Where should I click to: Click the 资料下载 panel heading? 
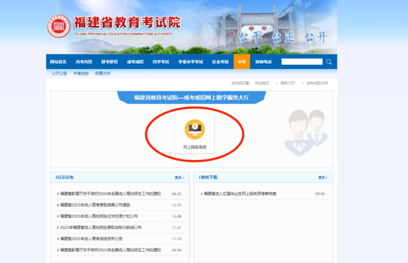208,177
